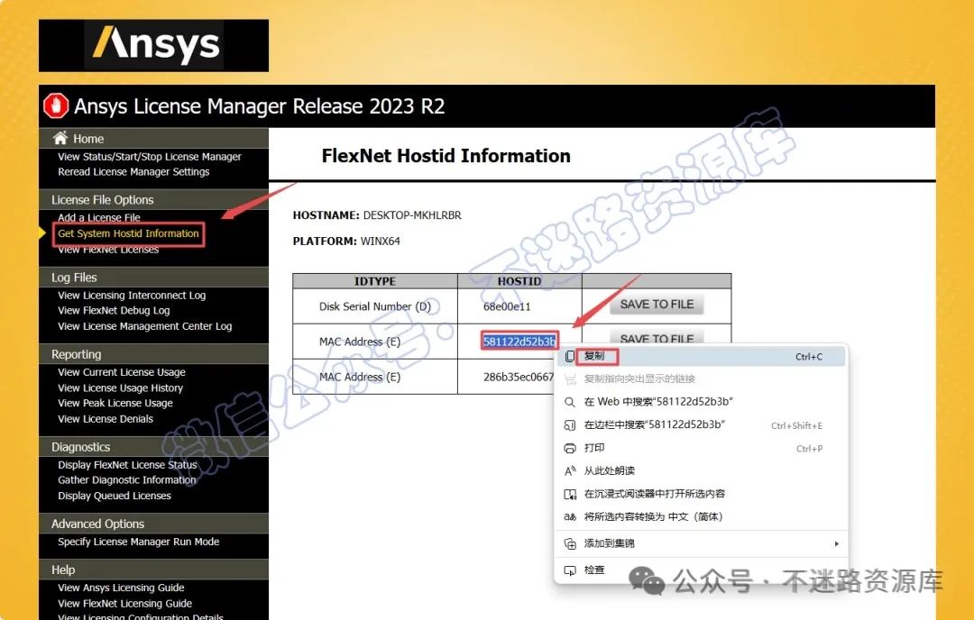Open Add a License File
This screenshot has height=620, width=974.
coord(99,218)
